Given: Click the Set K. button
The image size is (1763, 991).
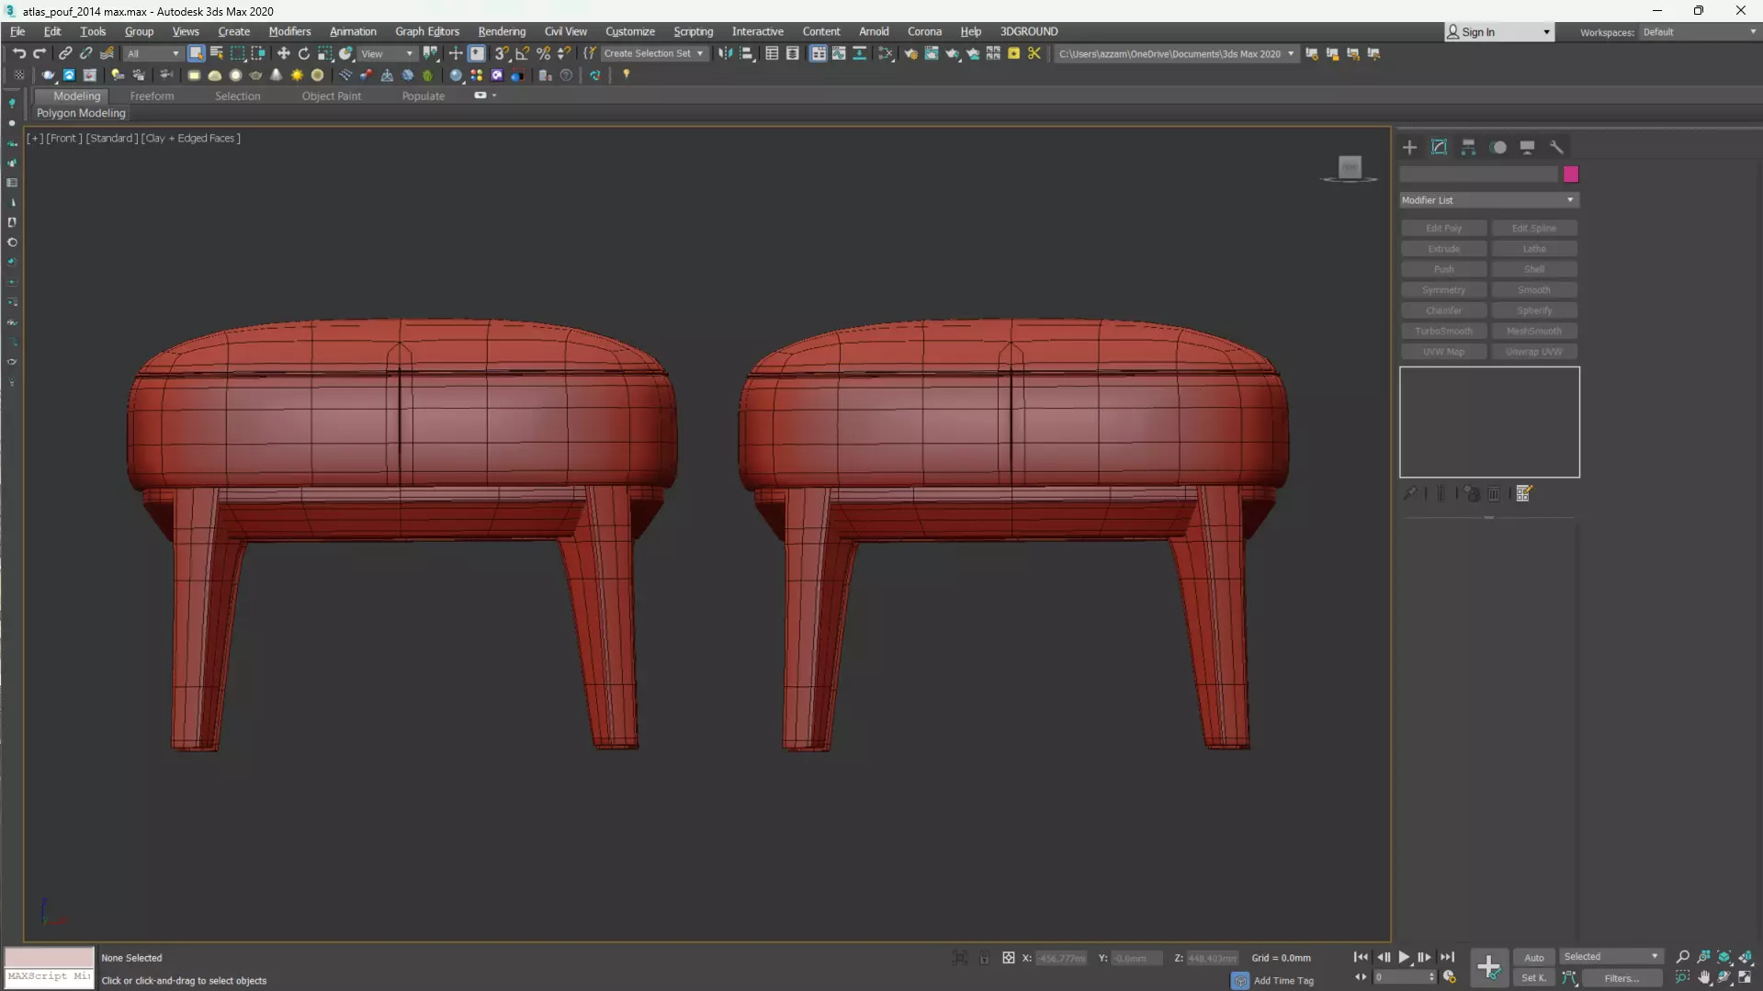Looking at the screenshot, I should [x=1534, y=978].
